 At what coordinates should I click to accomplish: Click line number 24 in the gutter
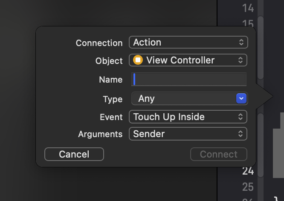coord(248,171)
